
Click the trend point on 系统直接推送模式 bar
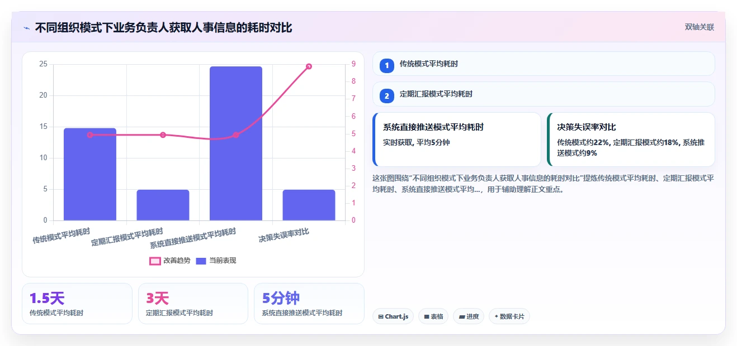click(236, 134)
